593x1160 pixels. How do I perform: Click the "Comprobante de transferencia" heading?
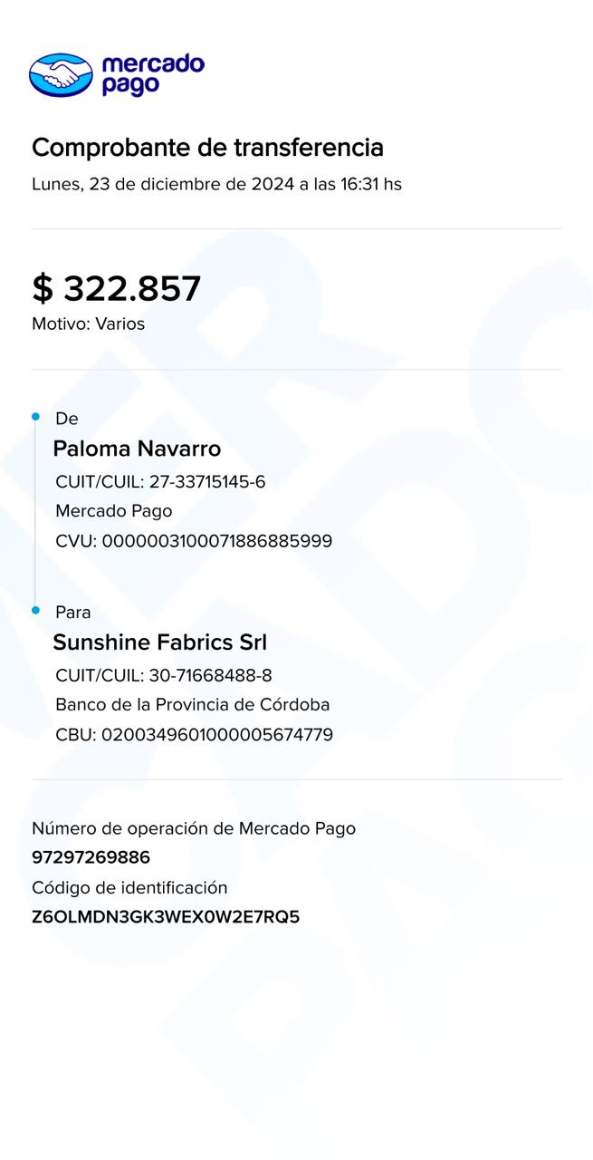tap(207, 148)
